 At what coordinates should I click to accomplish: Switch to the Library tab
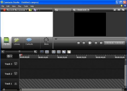pos(17,42)
